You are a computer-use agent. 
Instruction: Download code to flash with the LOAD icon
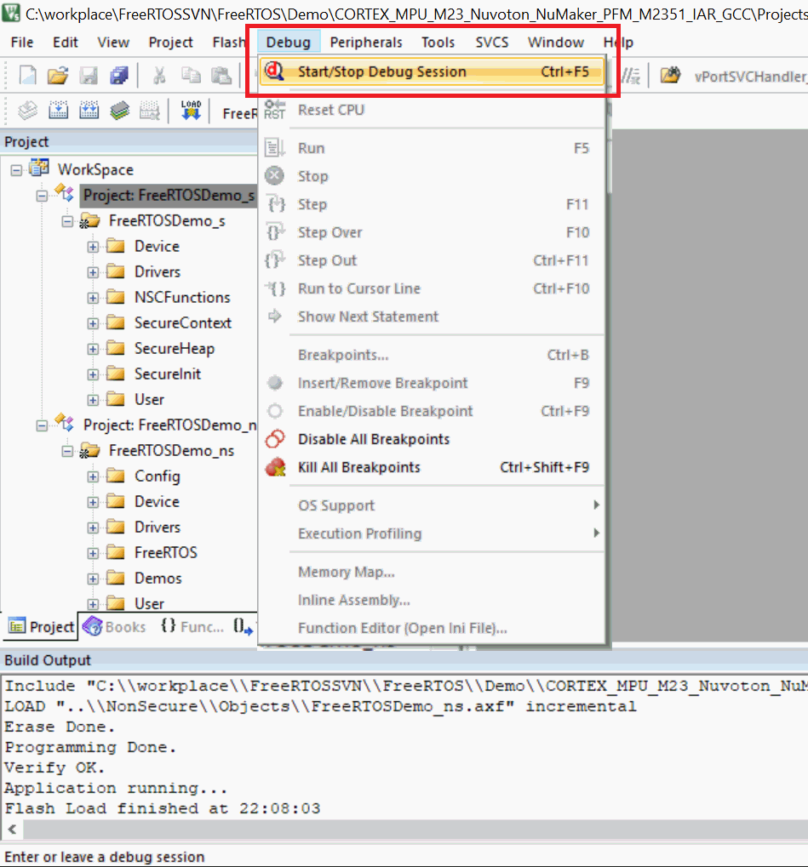tap(190, 108)
